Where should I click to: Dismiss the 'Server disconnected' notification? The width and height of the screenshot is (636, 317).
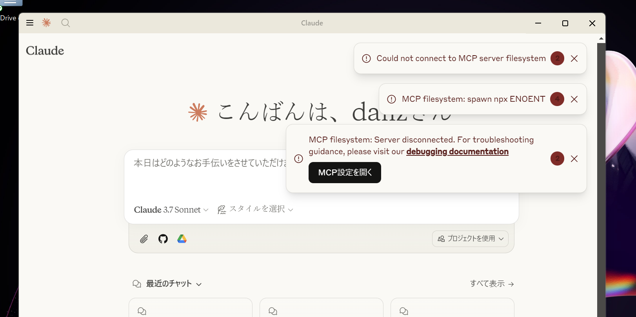coord(574,158)
